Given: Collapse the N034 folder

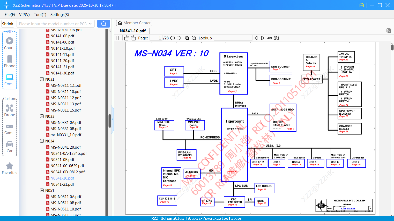Looking at the screenshot, I should [x=42, y=141].
